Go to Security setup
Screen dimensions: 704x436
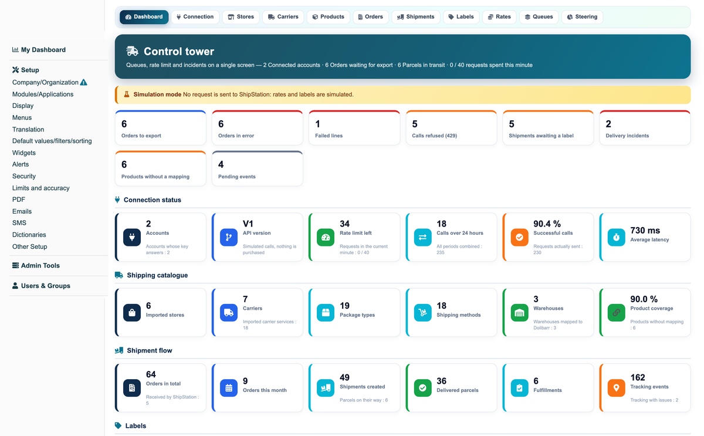(x=24, y=176)
